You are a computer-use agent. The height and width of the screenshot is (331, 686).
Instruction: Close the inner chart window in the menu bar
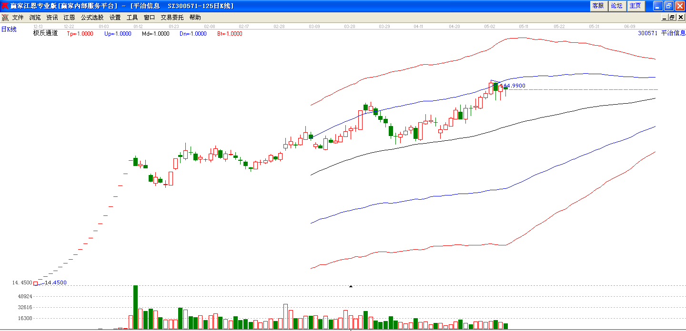(680, 18)
